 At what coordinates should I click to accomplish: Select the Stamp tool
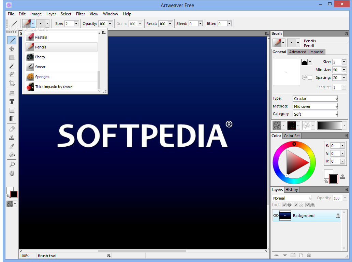12,137
